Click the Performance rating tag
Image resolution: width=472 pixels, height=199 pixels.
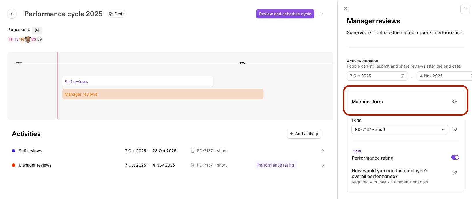pyautogui.click(x=276, y=165)
